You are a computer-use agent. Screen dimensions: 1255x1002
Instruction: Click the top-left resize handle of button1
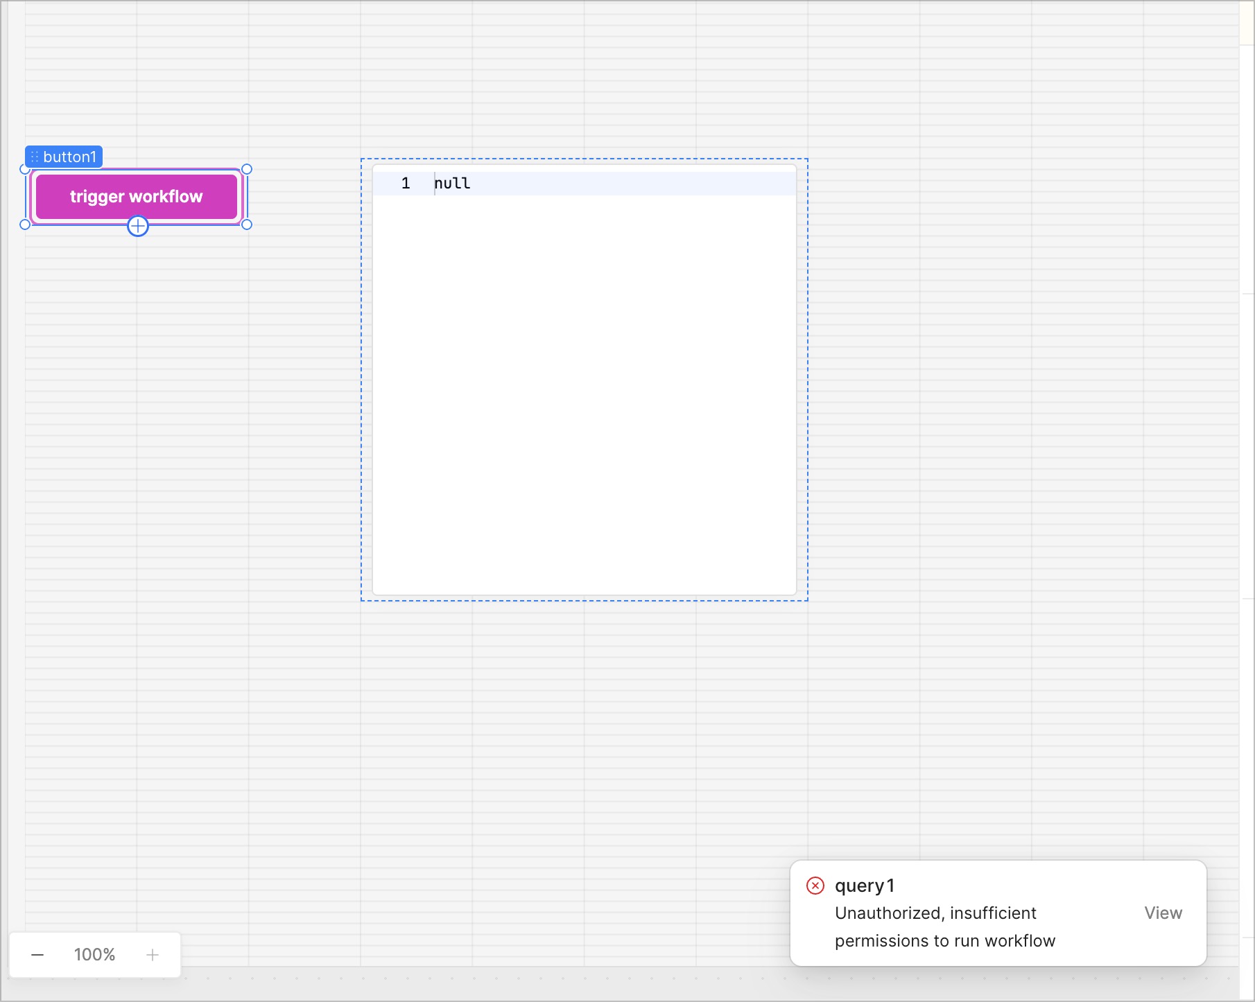[25, 169]
